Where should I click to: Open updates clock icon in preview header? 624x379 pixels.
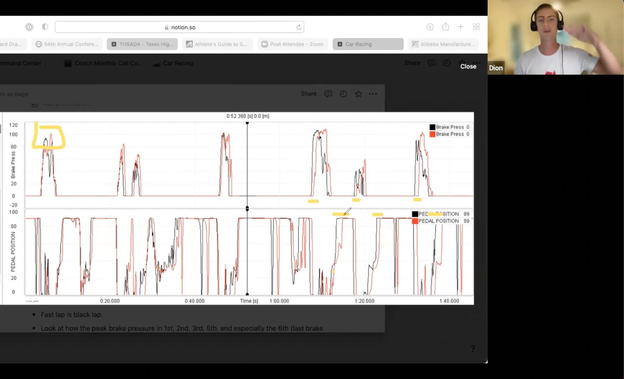tap(343, 94)
